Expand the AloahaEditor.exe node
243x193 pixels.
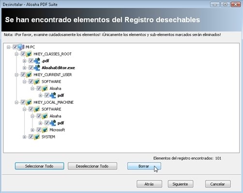pyautogui.click(x=24, y=68)
